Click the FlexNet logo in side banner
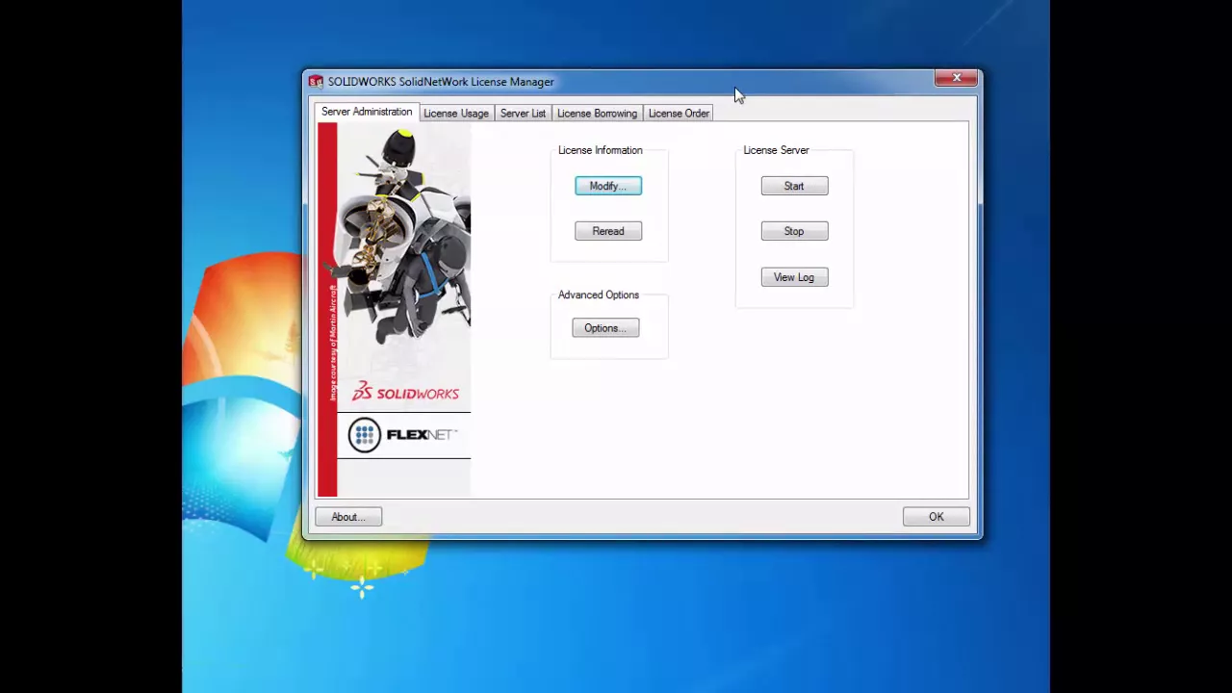 [403, 435]
